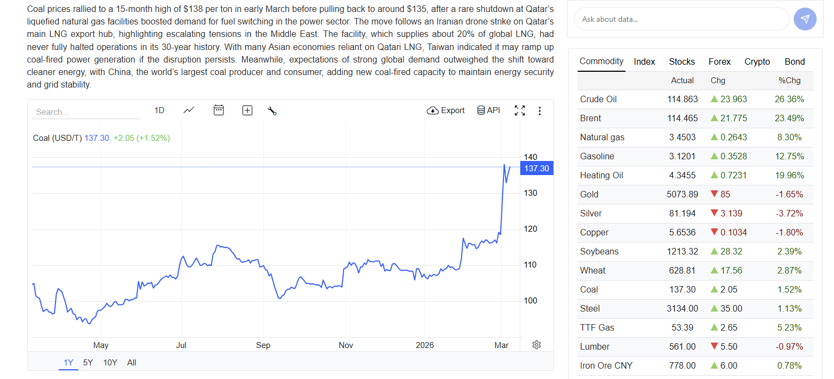Open the Crude Oil commodity link
The width and height of the screenshot is (834, 379).
pos(598,99)
